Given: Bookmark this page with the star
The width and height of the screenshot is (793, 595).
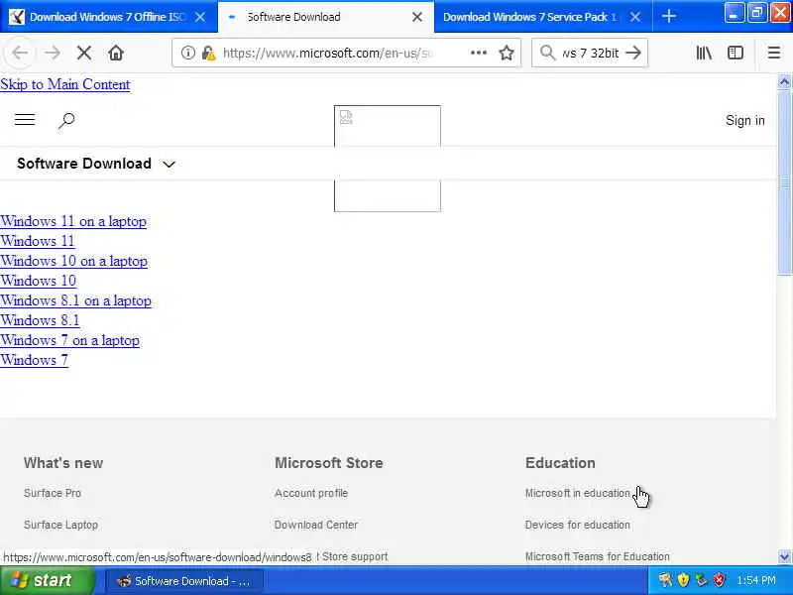Looking at the screenshot, I should pyautogui.click(x=507, y=53).
